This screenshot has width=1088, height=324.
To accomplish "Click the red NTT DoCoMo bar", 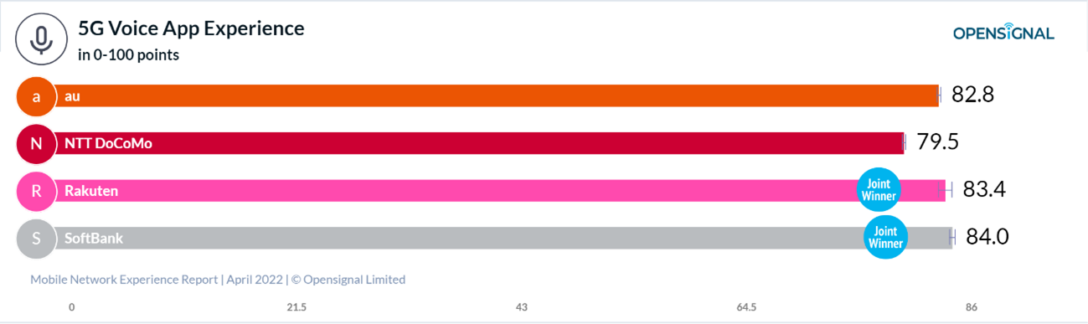I will [x=479, y=143].
